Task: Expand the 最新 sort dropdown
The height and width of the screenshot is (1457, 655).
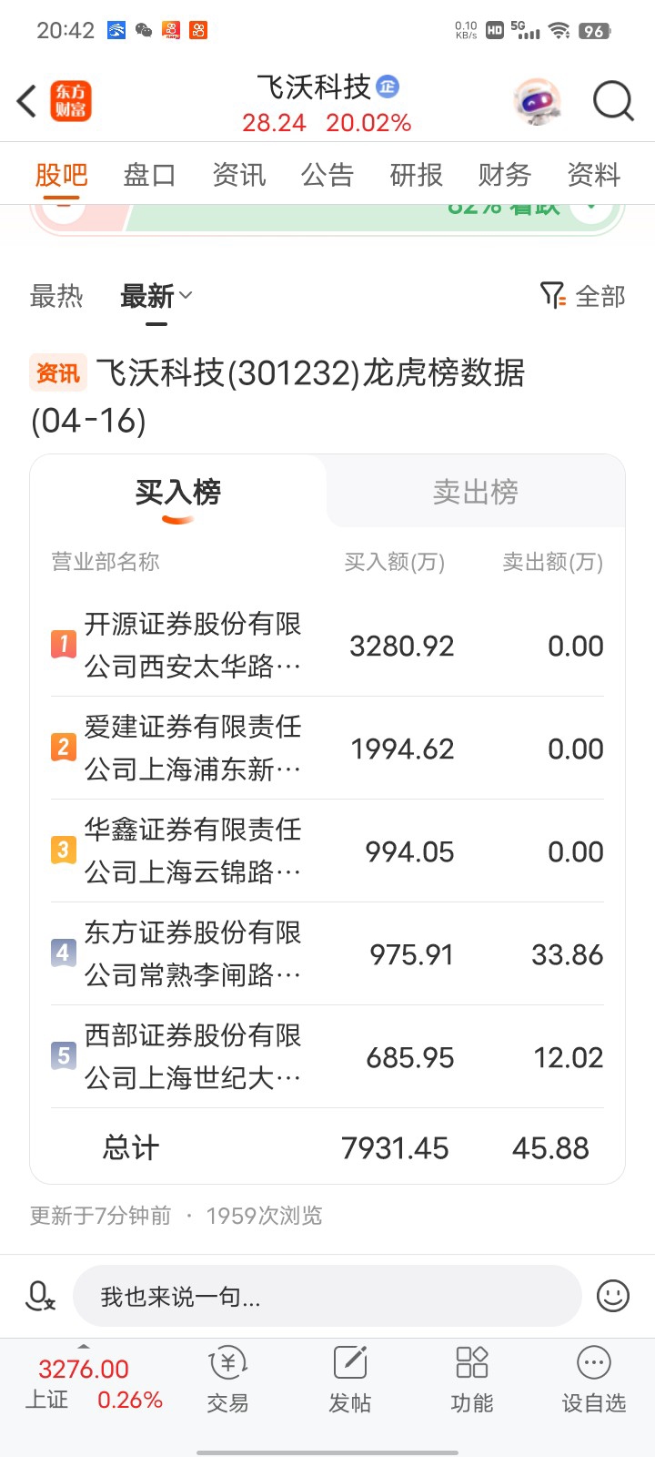Action: pyautogui.click(x=156, y=296)
